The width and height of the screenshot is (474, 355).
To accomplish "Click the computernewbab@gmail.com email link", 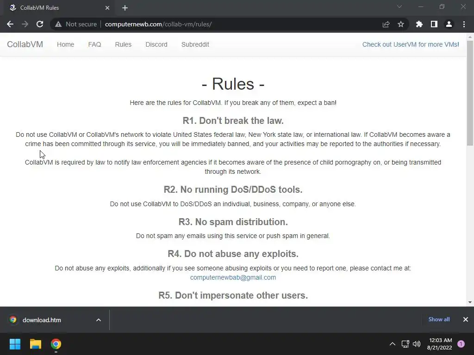I will point(233,277).
